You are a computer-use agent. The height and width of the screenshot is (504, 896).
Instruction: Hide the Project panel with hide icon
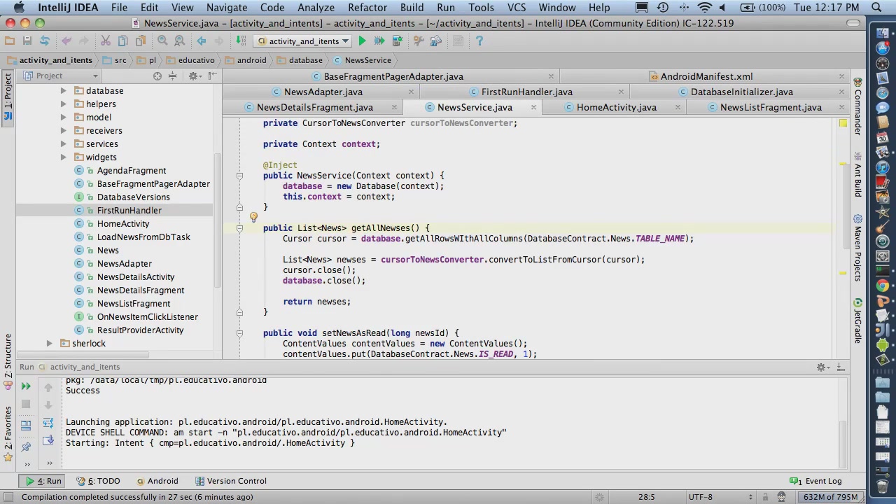213,76
